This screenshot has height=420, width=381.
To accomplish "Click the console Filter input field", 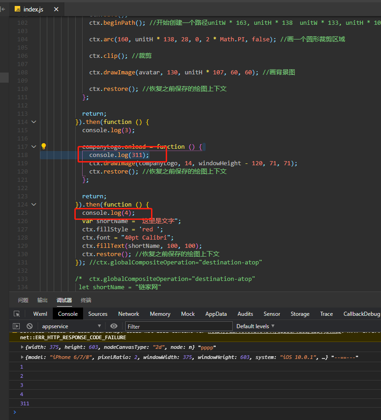I will [x=179, y=326].
